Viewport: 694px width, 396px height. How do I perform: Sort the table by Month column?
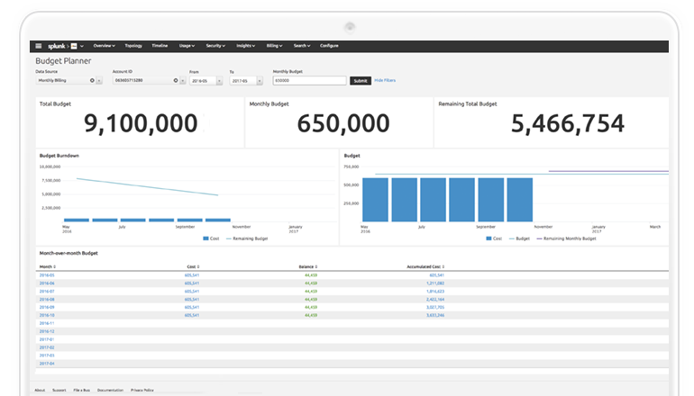click(48, 267)
